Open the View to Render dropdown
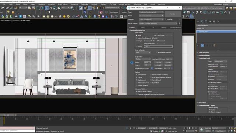The height and width of the screenshot is (133, 236). [158, 24]
